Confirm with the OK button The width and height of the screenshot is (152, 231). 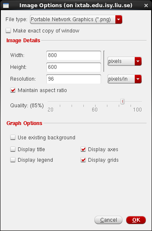pyautogui.click(x=136, y=220)
